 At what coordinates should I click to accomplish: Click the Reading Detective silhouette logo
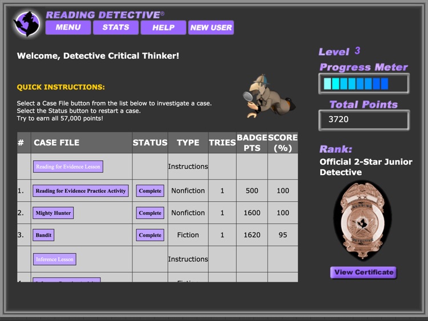click(27, 24)
